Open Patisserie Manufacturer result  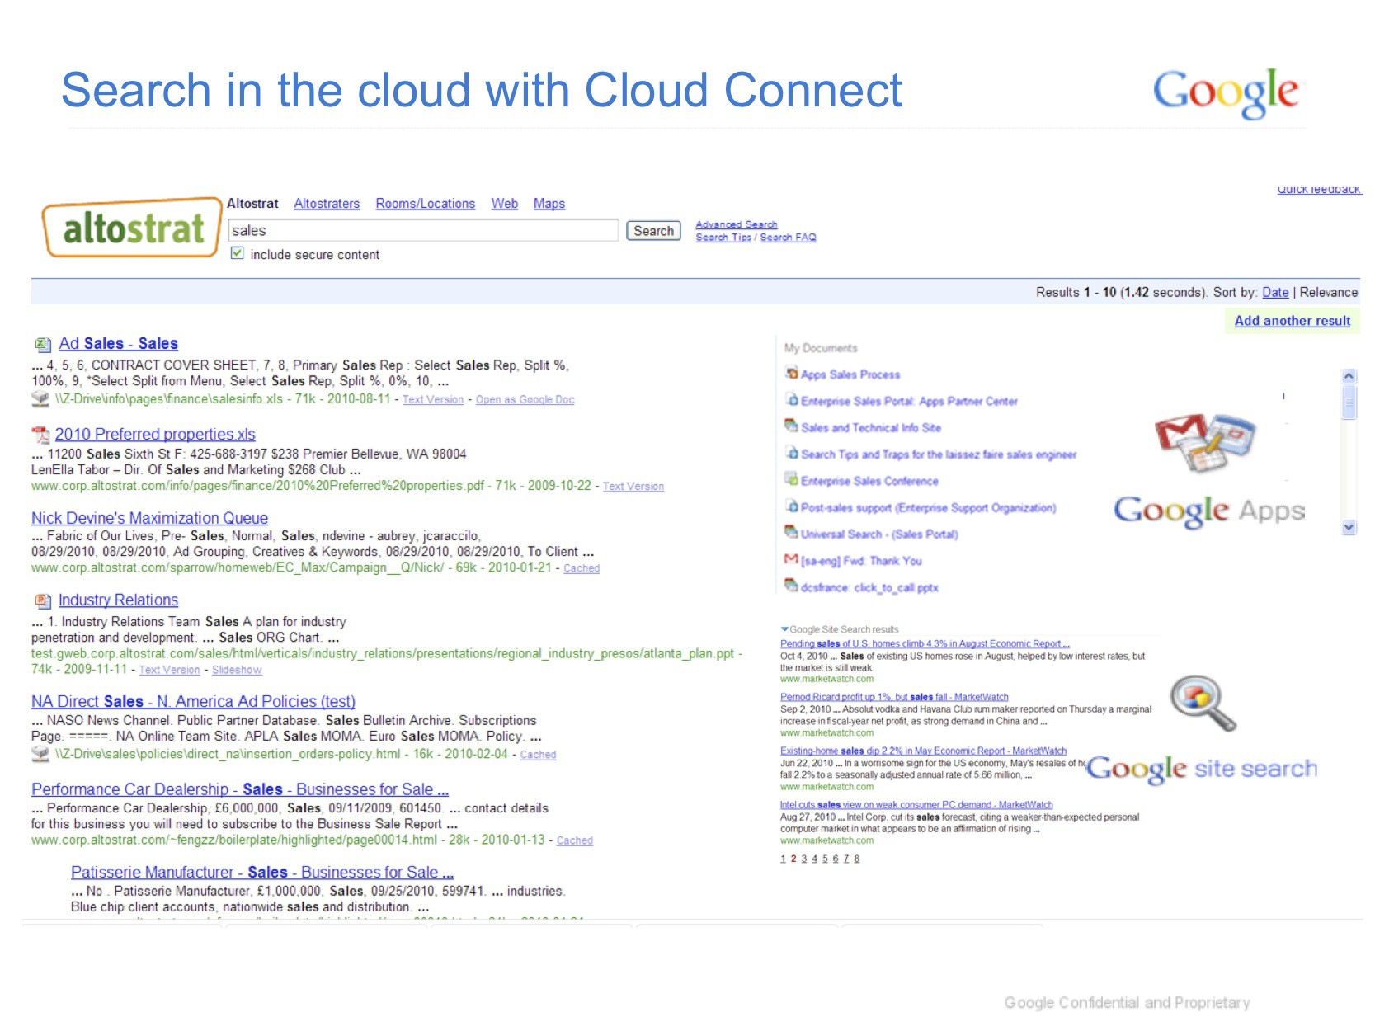point(262,873)
